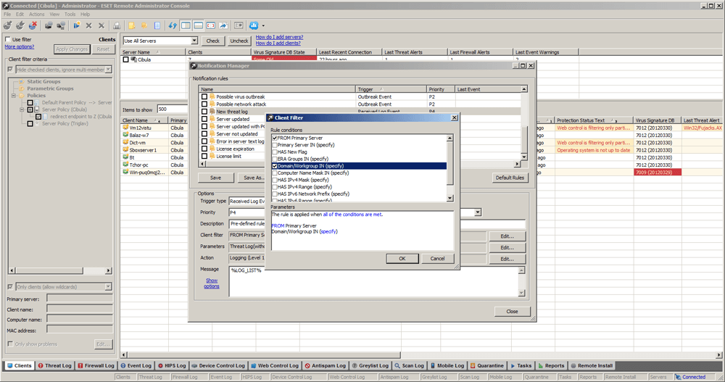
Task: Check the HAS New Flag condition
Action: coord(275,152)
